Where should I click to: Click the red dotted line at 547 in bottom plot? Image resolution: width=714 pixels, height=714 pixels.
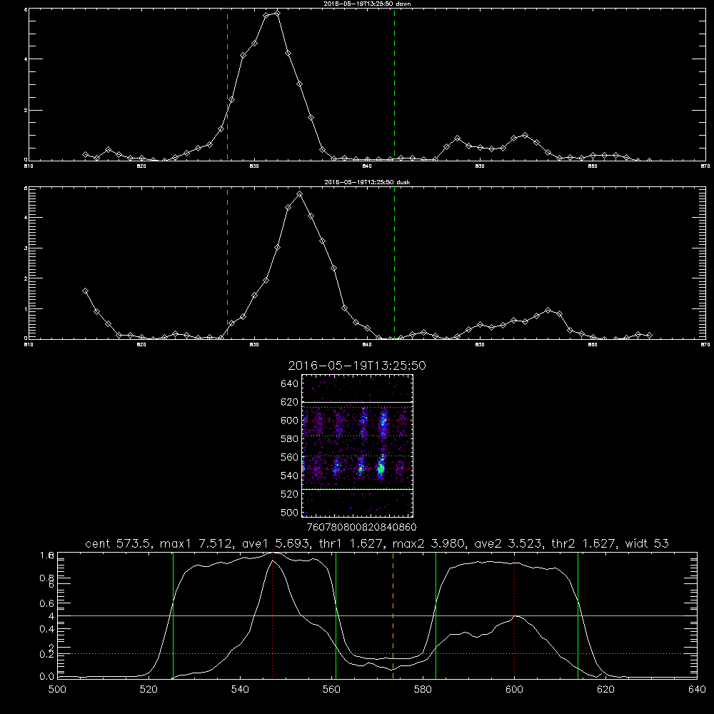point(272,615)
